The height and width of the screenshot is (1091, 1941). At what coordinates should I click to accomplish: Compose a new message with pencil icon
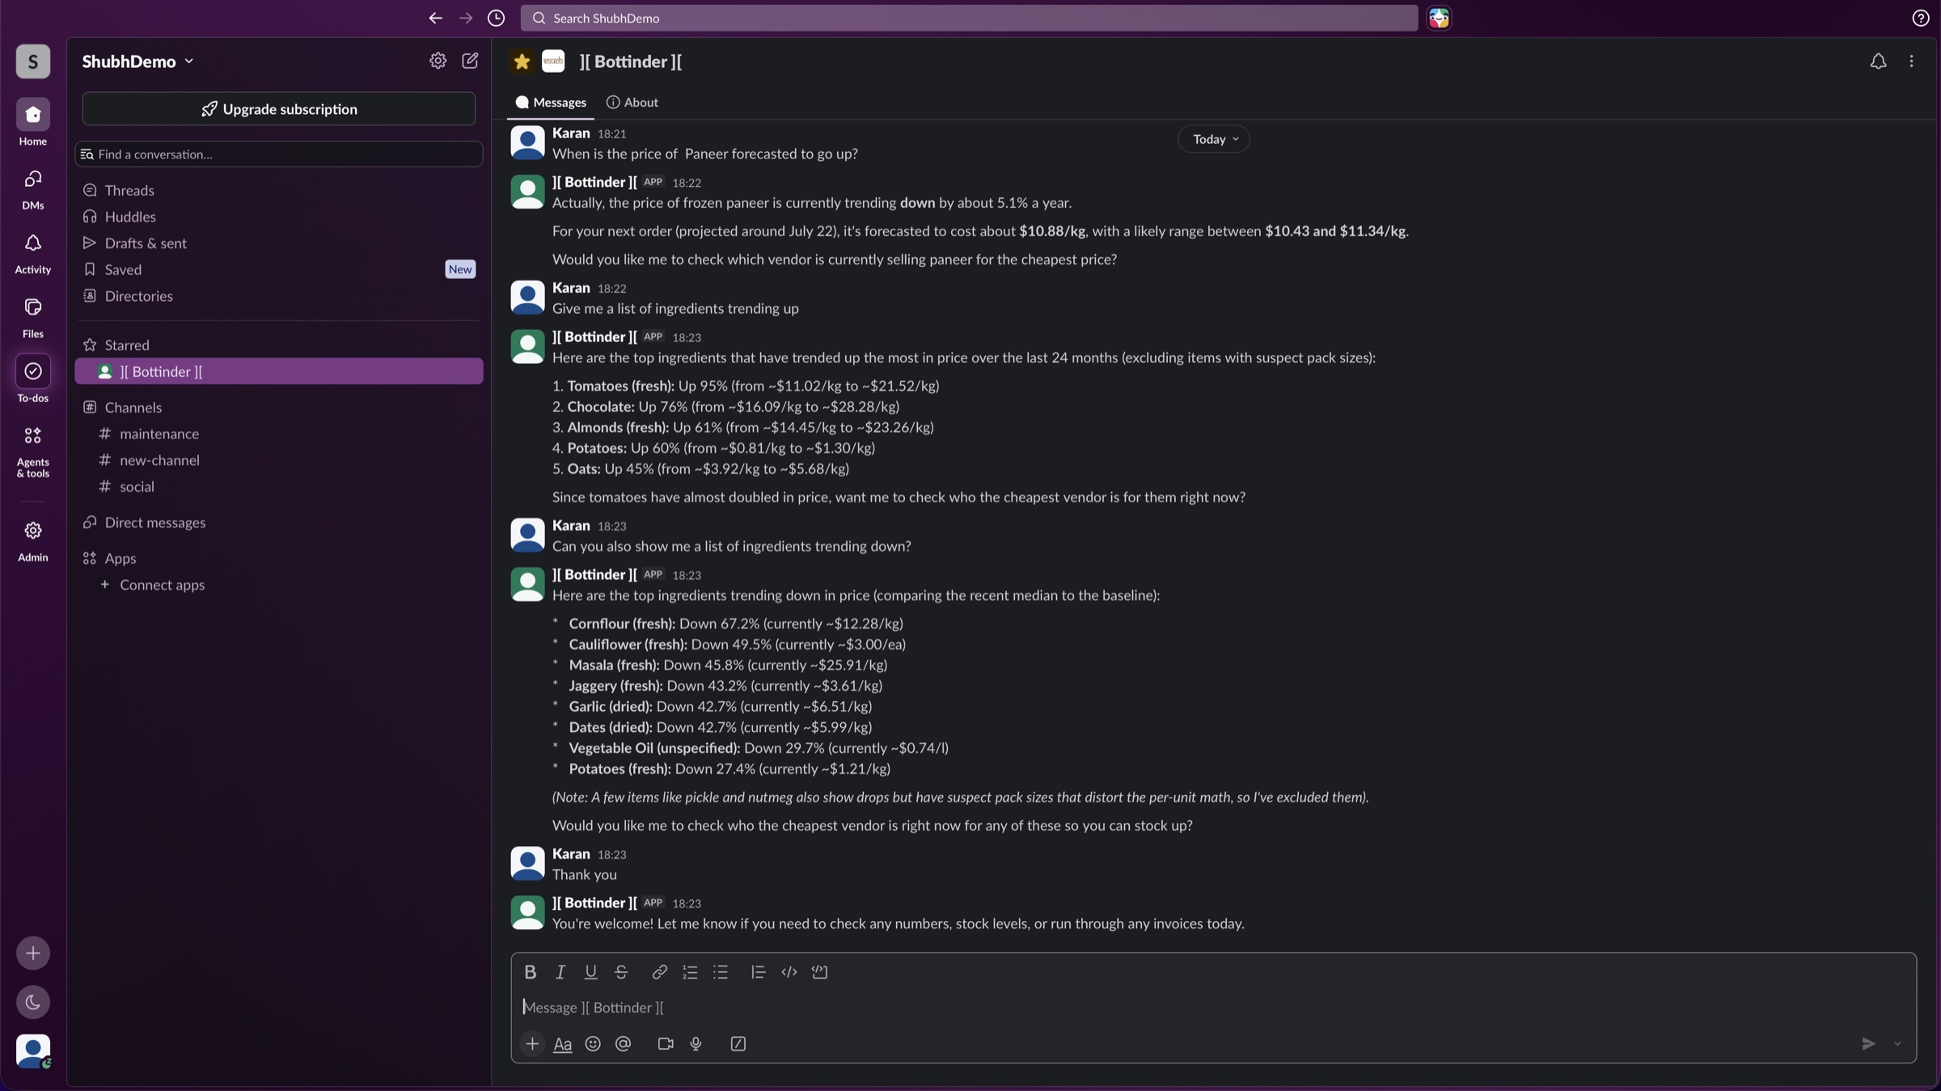coord(470,61)
